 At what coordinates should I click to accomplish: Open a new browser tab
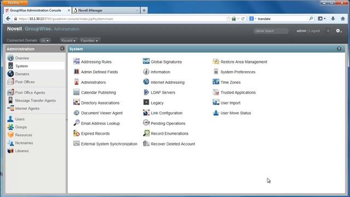(x=144, y=10)
